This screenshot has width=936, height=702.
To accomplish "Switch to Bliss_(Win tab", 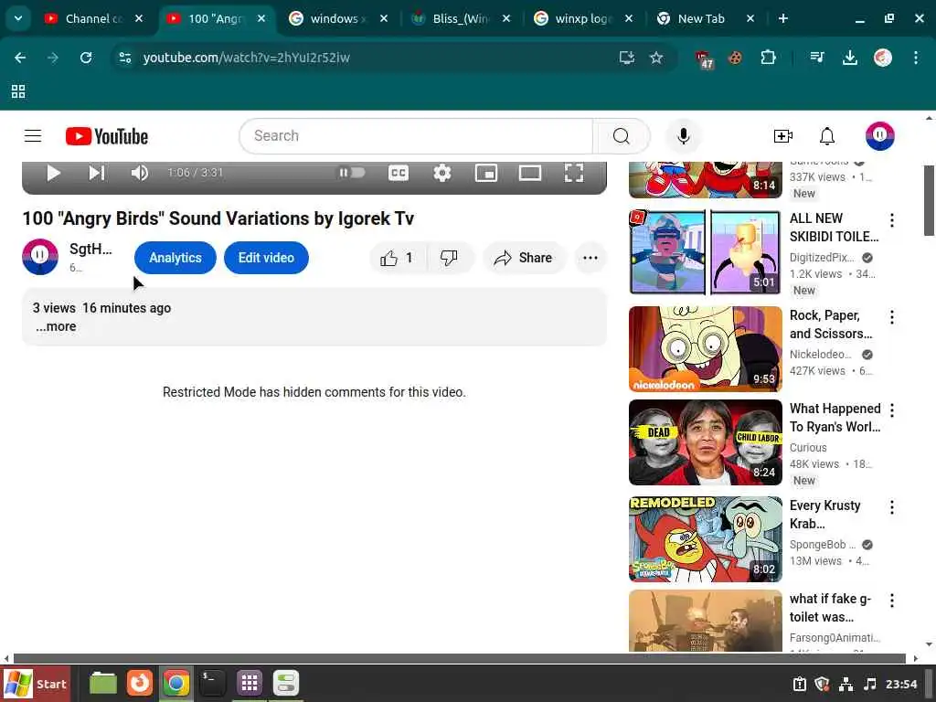I will (461, 18).
